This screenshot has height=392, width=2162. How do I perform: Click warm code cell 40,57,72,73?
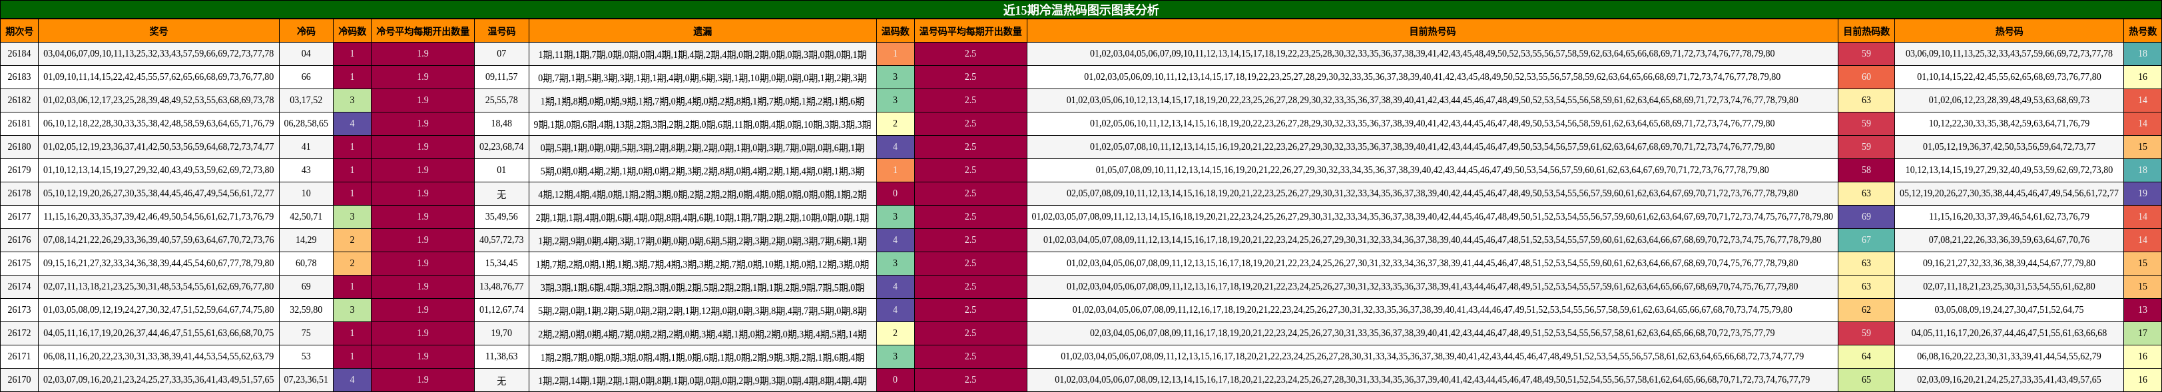[501, 240]
